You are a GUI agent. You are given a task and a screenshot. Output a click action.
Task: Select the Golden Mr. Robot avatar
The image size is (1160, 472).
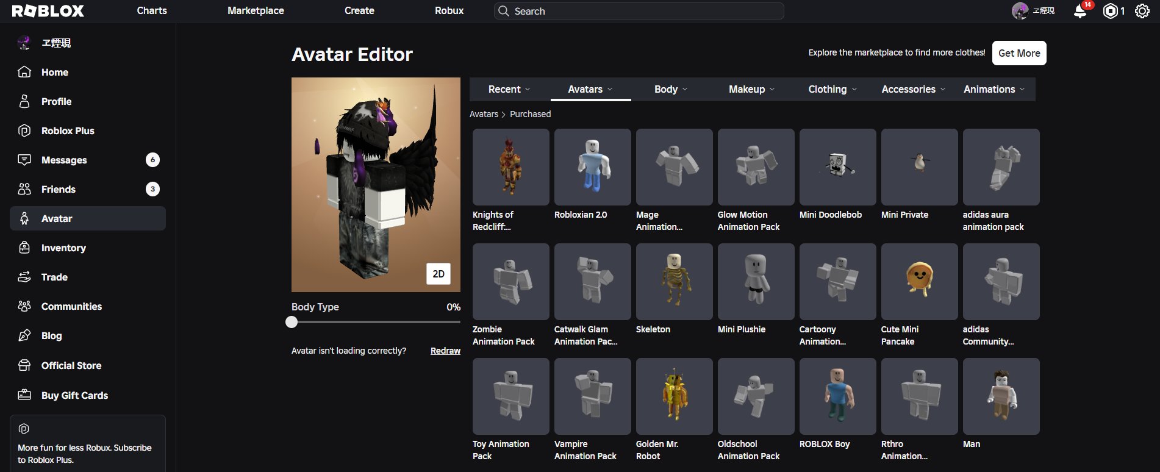click(675, 396)
